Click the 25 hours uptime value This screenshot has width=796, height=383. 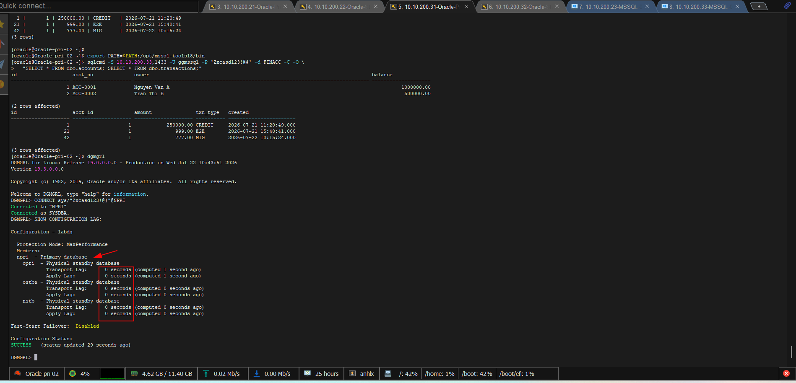pyautogui.click(x=327, y=374)
